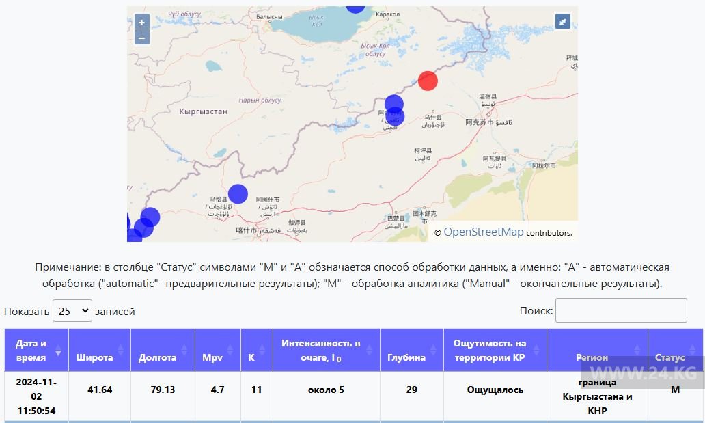Screen dimensions: 705x423
Task: Sort table by K column
Action: (x=257, y=350)
